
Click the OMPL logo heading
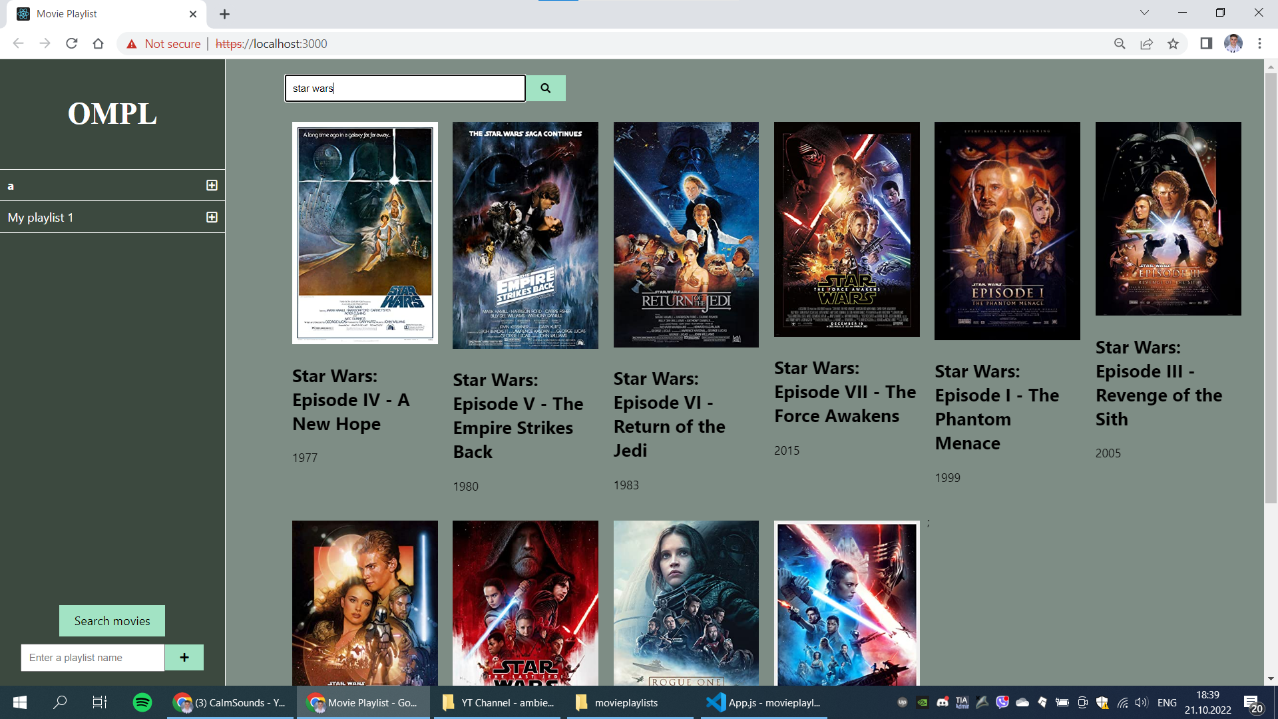tap(112, 114)
